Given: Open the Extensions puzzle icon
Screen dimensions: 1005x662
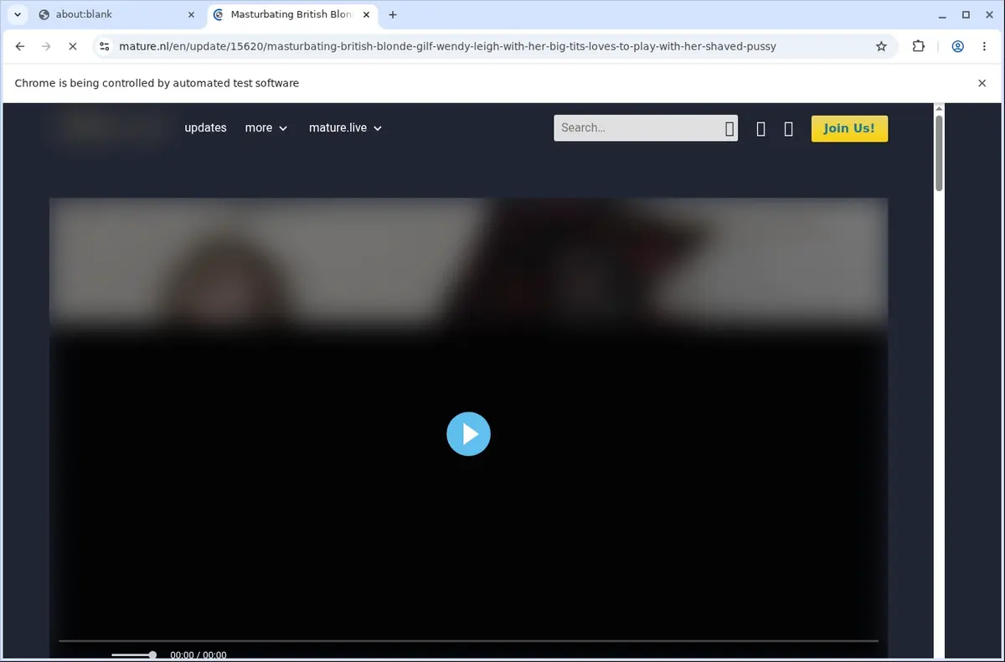Looking at the screenshot, I should (919, 47).
